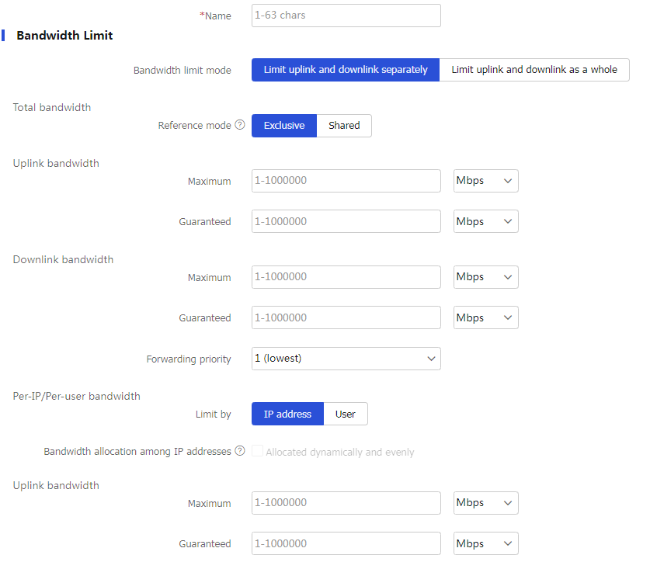Click the help icon next to Reference mode
The width and height of the screenshot is (657, 562).
240,125
